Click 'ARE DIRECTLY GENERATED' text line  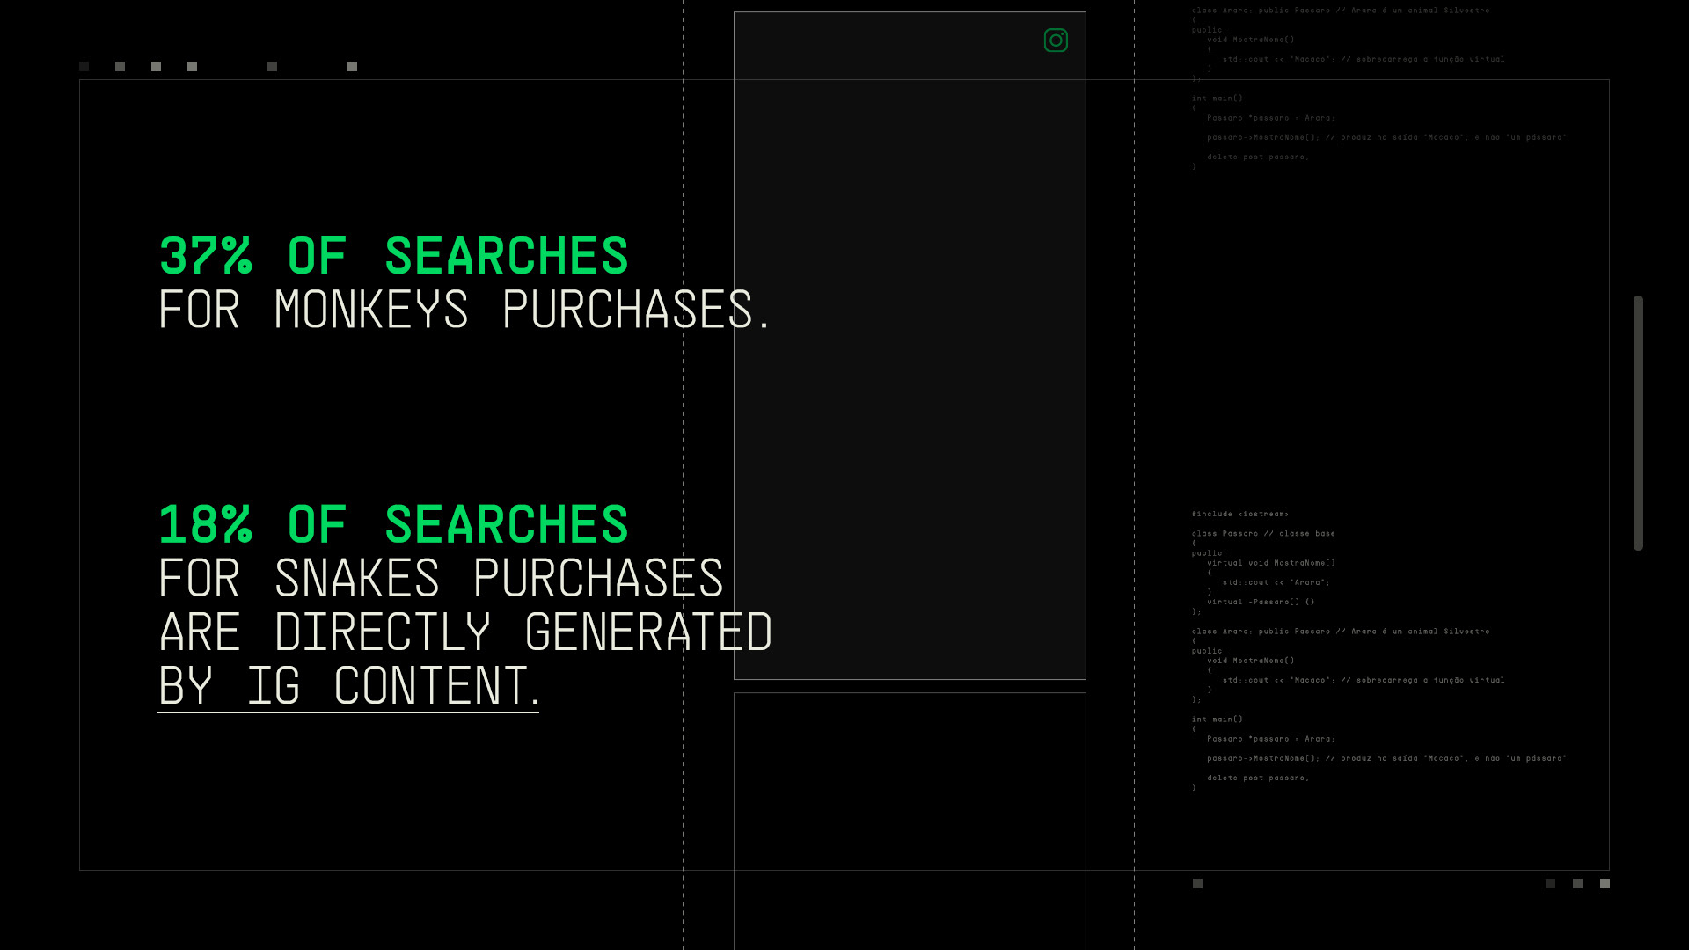tap(464, 632)
